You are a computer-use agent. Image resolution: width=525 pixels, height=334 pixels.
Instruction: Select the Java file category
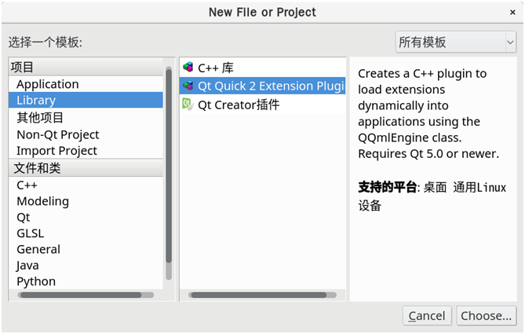point(27,266)
